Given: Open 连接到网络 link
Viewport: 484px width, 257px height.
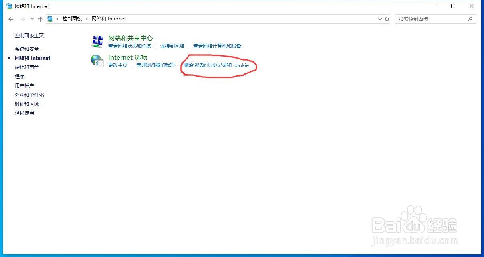Looking at the screenshot, I should 172,46.
